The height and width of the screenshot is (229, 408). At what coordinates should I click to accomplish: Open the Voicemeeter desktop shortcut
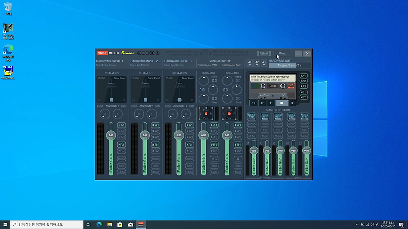(x=8, y=72)
